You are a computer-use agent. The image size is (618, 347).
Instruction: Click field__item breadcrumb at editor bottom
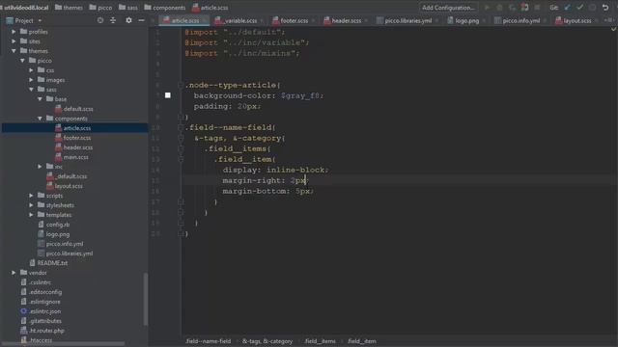(362, 341)
